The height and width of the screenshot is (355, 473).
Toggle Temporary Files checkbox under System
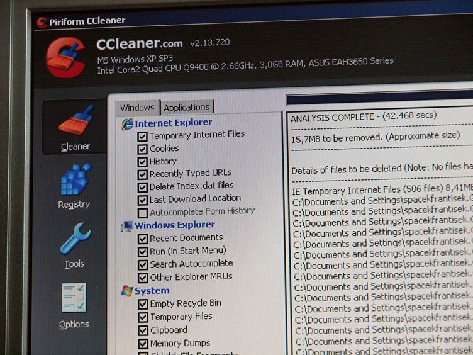click(143, 317)
